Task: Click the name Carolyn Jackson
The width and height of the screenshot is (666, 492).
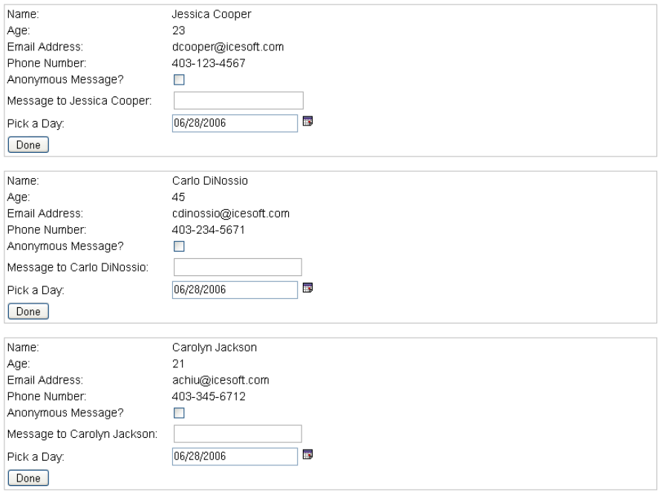Action: [214, 347]
